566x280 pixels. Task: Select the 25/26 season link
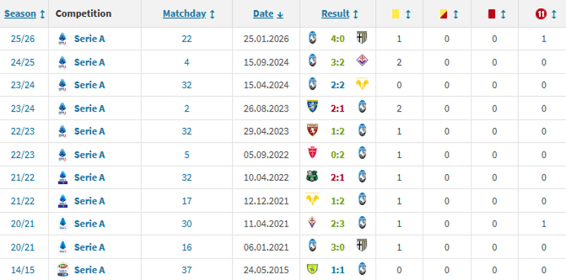coord(23,39)
